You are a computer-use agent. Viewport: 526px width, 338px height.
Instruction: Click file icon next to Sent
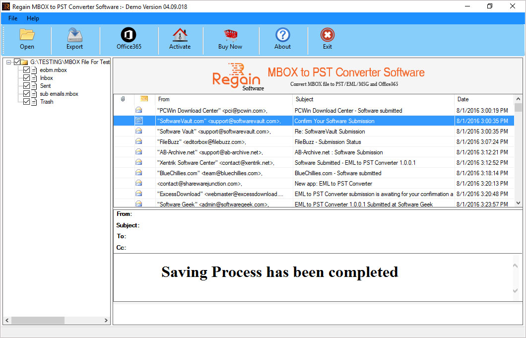[x=34, y=86]
